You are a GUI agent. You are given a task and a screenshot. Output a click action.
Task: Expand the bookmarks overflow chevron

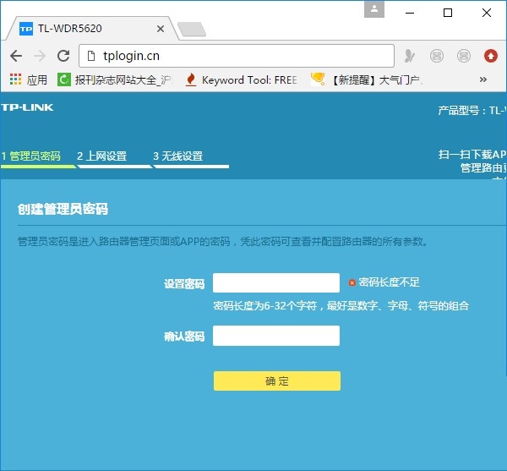pyautogui.click(x=483, y=80)
